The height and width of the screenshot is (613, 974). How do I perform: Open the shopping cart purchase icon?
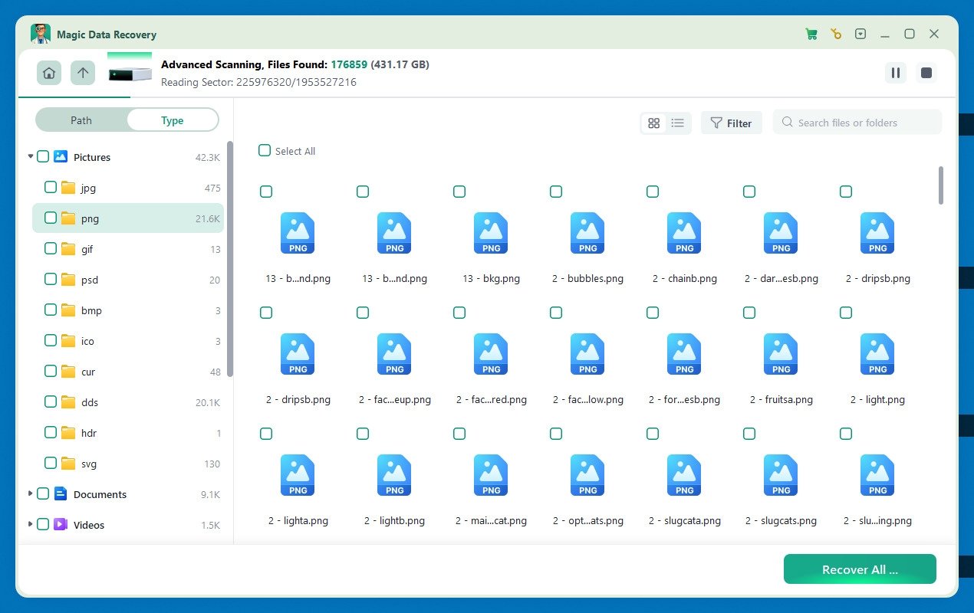[x=811, y=34]
